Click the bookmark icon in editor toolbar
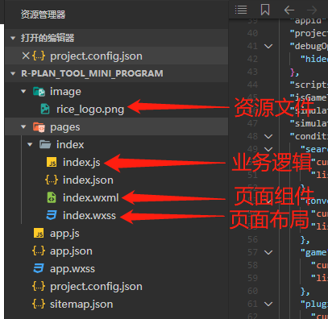 click(x=265, y=10)
